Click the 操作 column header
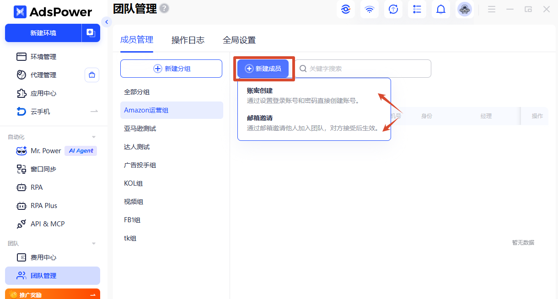The image size is (558, 299). [x=537, y=116]
